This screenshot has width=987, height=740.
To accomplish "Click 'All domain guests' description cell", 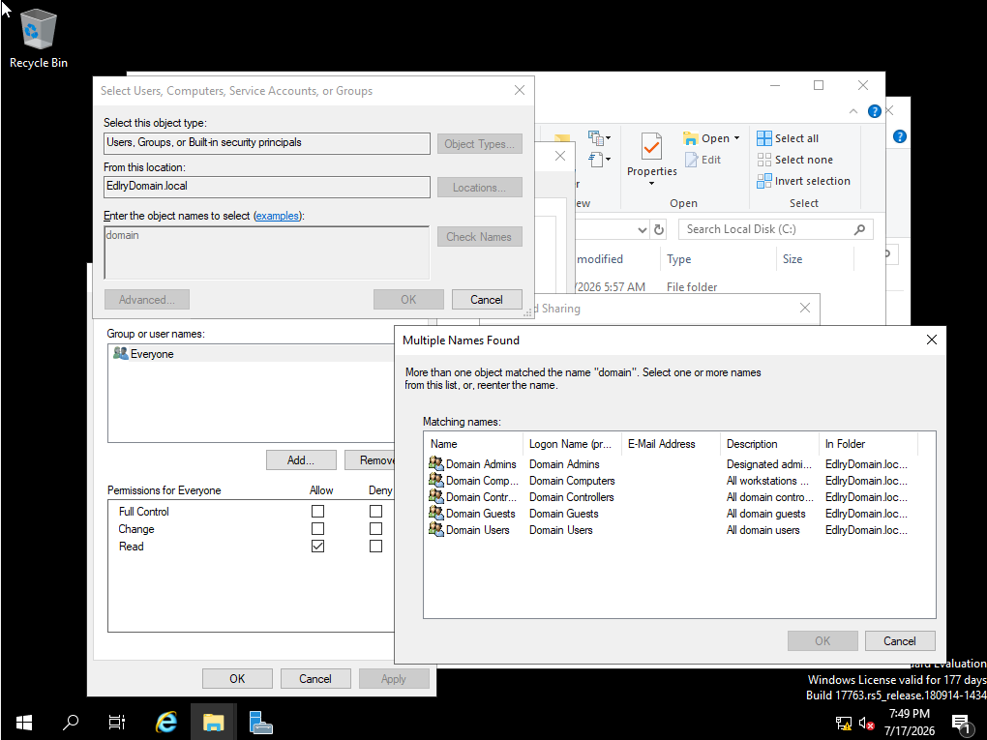I will coord(766,514).
